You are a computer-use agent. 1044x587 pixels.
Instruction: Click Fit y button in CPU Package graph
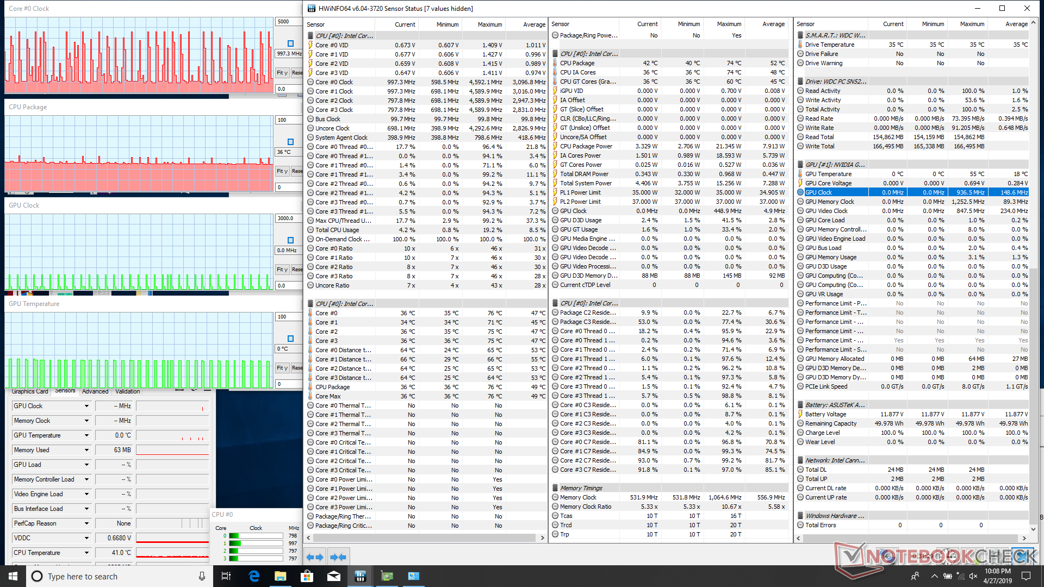282,171
